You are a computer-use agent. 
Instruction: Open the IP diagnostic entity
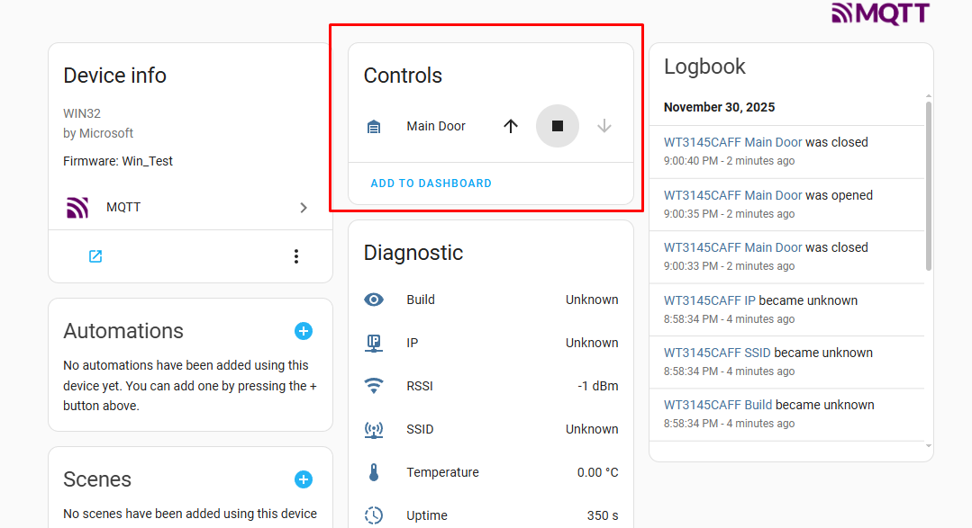point(491,343)
